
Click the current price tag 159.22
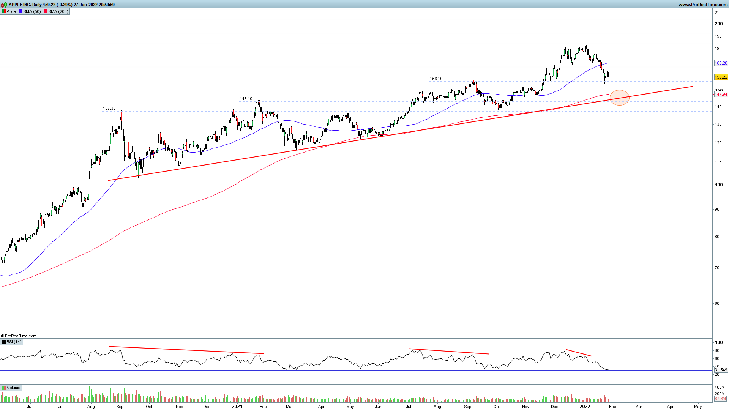pyautogui.click(x=721, y=77)
